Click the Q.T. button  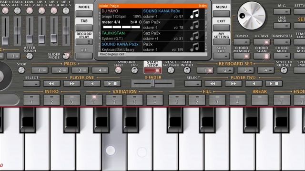[x=84, y=56]
